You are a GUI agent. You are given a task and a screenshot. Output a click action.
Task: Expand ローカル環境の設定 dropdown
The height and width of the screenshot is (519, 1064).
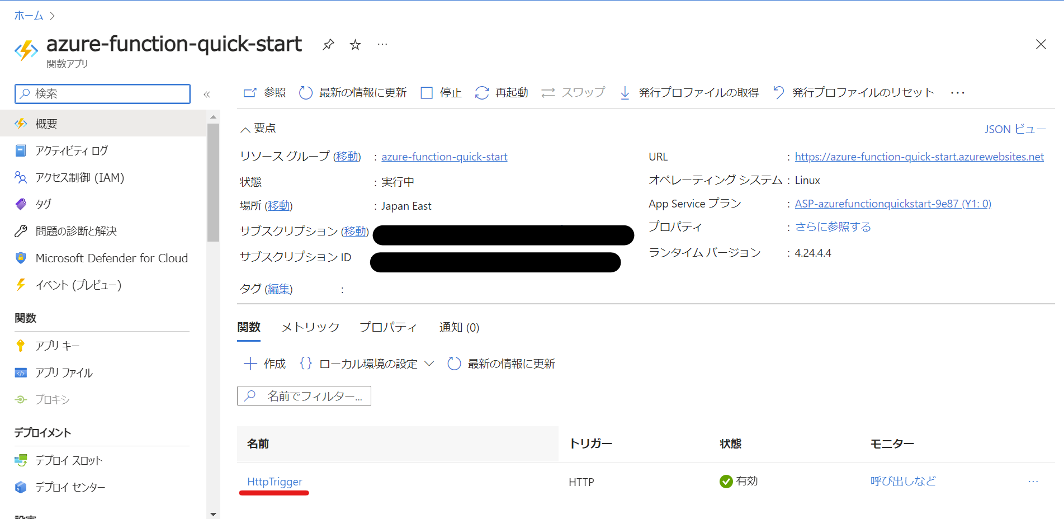tap(367, 364)
